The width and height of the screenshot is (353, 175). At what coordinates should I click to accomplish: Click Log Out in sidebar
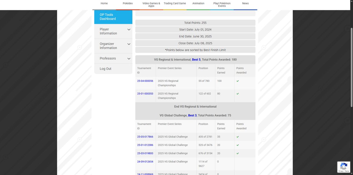[x=105, y=69]
